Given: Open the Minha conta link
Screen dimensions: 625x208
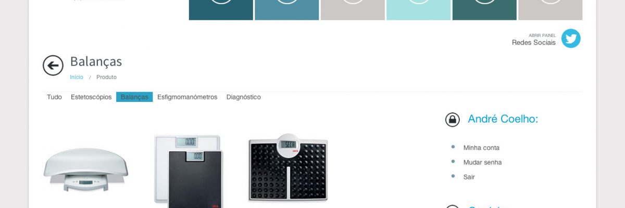Looking at the screenshot, I should 481,148.
